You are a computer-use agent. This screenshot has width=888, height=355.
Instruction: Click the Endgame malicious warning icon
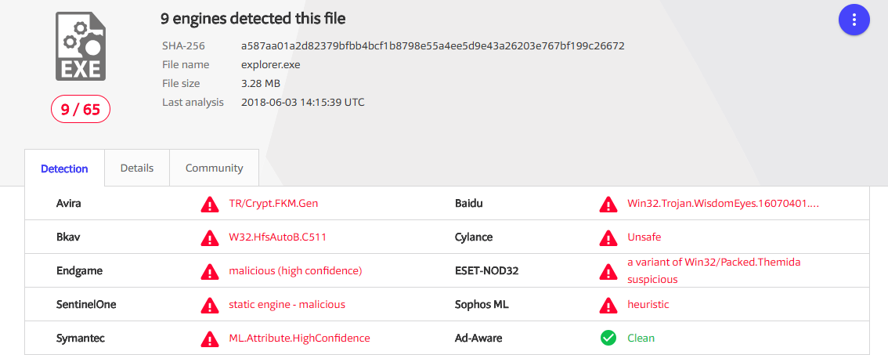tap(210, 271)
